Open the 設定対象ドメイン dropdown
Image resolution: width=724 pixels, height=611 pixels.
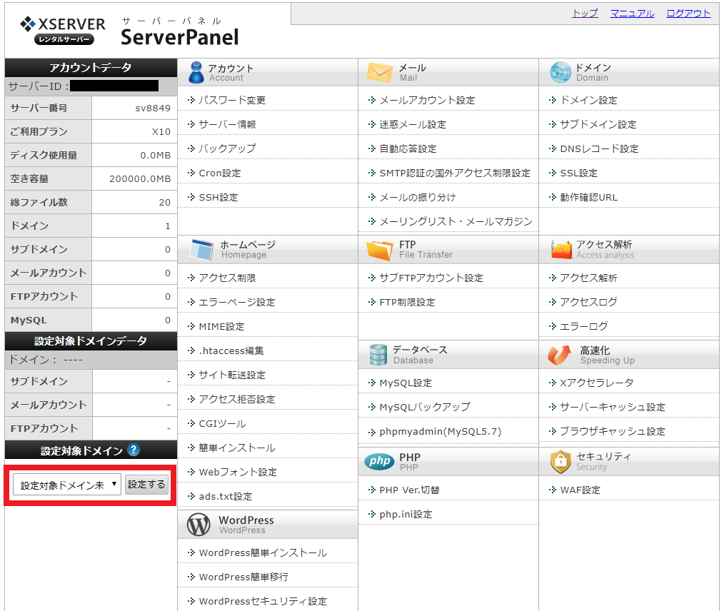pos(67,485)
